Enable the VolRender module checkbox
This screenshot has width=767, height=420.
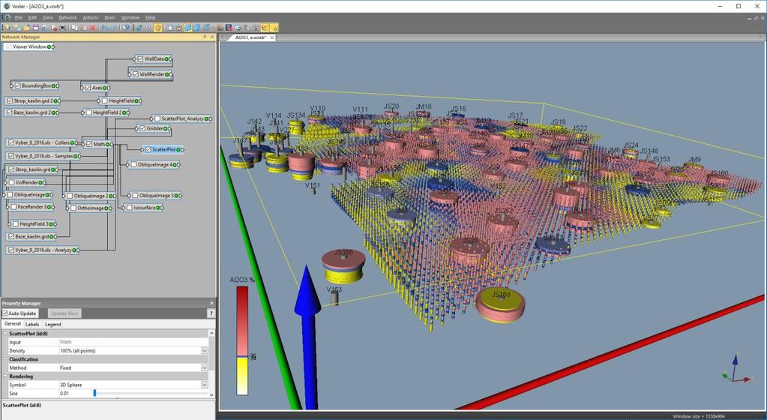click(x=11, y=182)
